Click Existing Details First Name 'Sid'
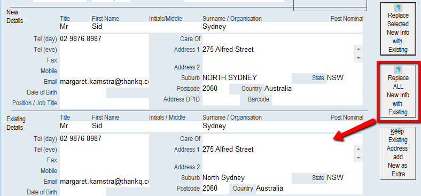 click(120, 126)
